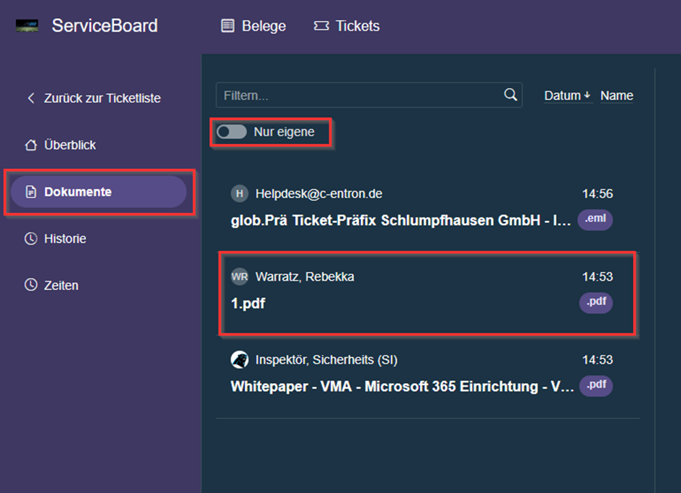
Task: Open the glob.Prä Ticket-Präfix email document
Action: [401, 220]
